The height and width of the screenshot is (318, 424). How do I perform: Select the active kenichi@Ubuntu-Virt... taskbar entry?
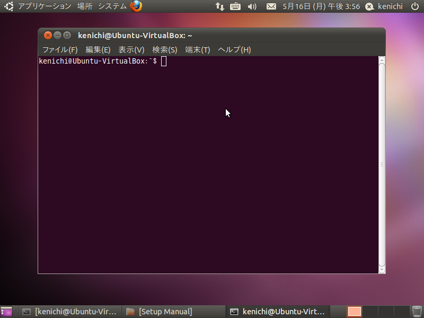(x=277, y=312)
